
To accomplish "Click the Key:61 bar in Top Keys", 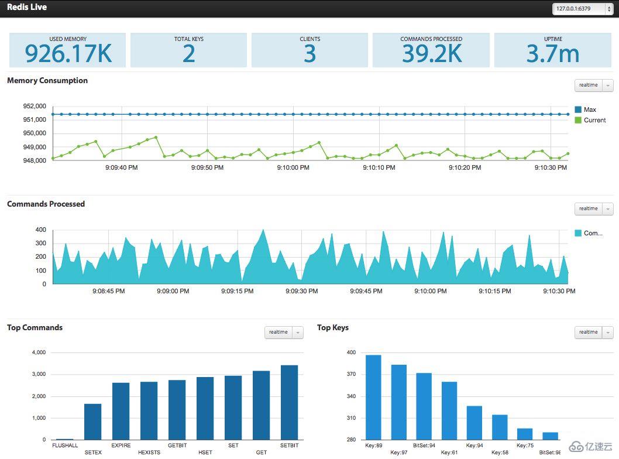I will tap(449, 411).
